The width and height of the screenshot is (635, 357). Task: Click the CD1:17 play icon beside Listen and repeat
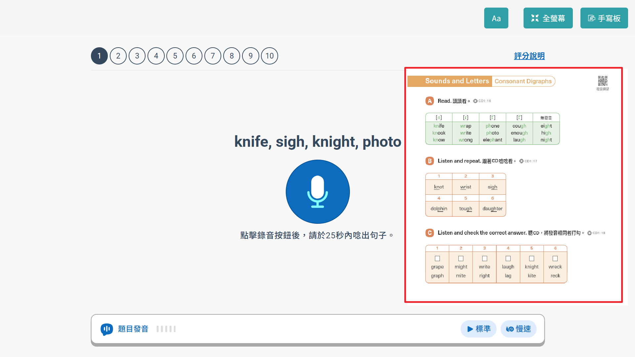click(522, 161)
